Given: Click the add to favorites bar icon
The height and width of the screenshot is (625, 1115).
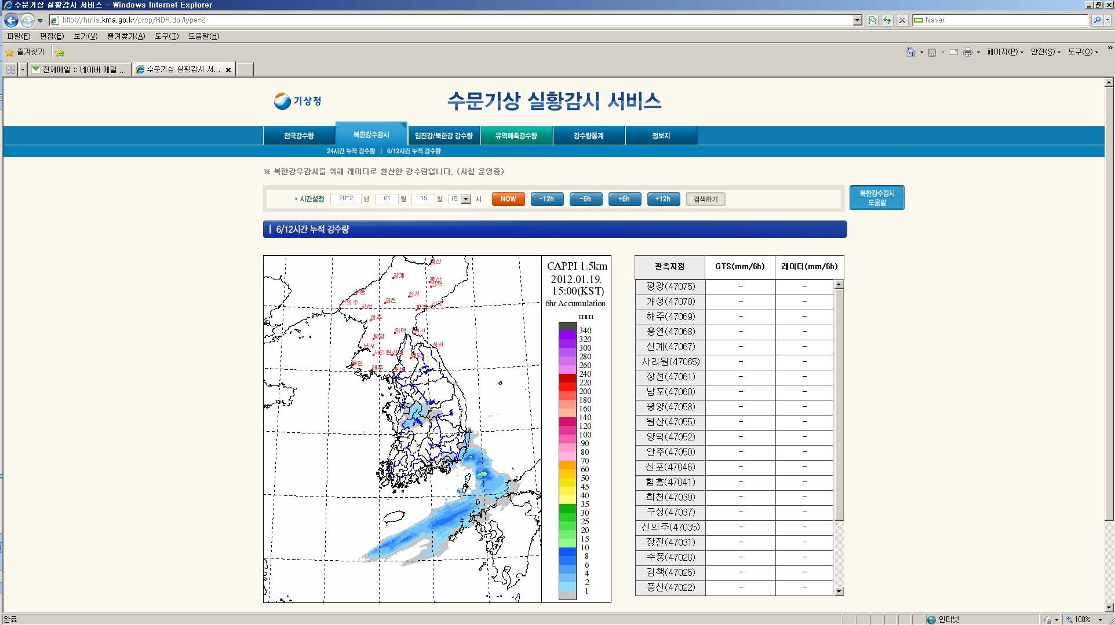Looking at the screenshot, I should coord(60,53).
